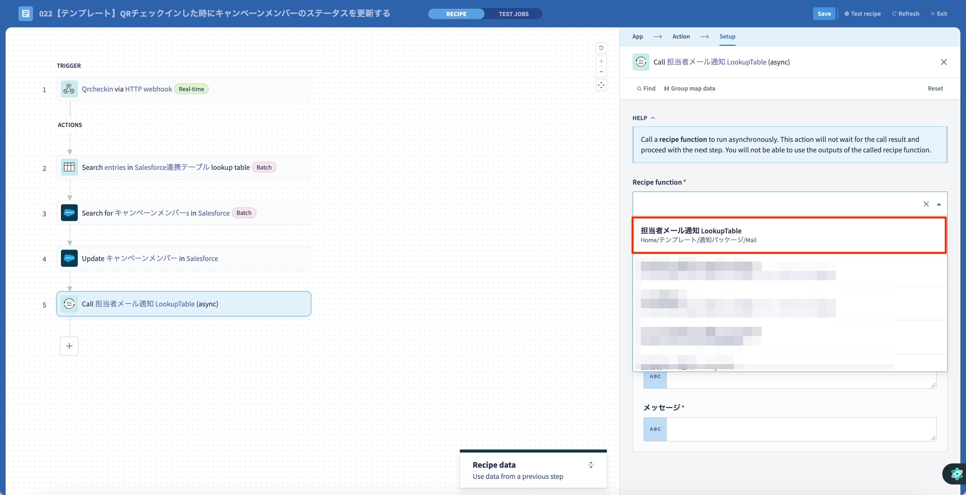Fit the recipe to screen with the crosshair icon
Viewport: 966px width, 495px height.
[601, 85]
